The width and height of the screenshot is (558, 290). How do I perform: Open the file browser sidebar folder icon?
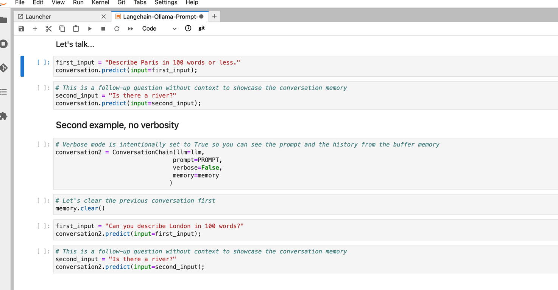[4, 20]
